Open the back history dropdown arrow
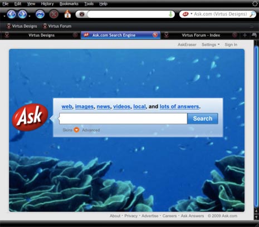 [x=4, y=16]
